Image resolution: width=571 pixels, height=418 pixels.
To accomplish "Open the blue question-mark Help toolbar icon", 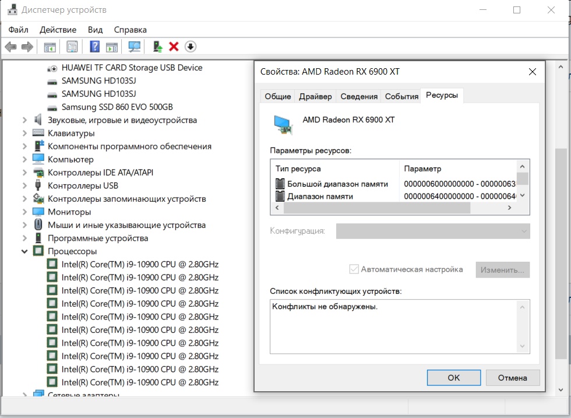I will (x=94, y=47).
